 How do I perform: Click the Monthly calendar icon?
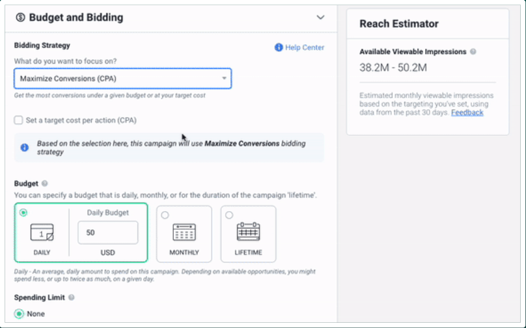pos(184,232)
